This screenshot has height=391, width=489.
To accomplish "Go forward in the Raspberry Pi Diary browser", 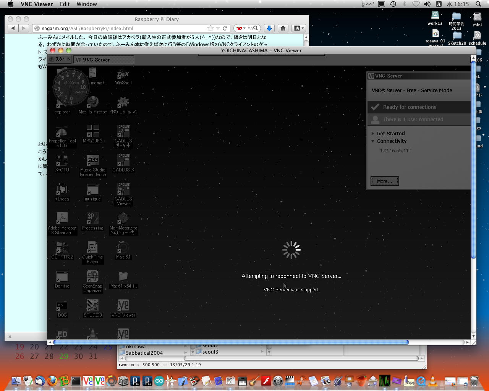I will [x=24, y=28].
